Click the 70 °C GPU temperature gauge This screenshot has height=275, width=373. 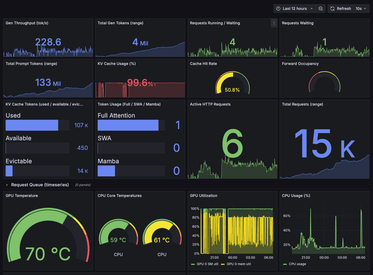[x=48, y=235]
